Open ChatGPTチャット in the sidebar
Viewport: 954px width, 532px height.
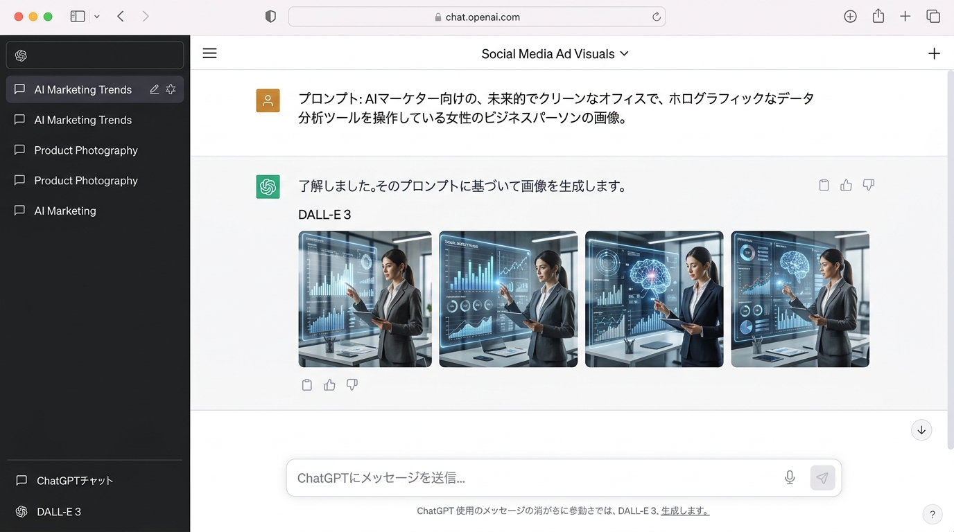[x=74, y=481]
